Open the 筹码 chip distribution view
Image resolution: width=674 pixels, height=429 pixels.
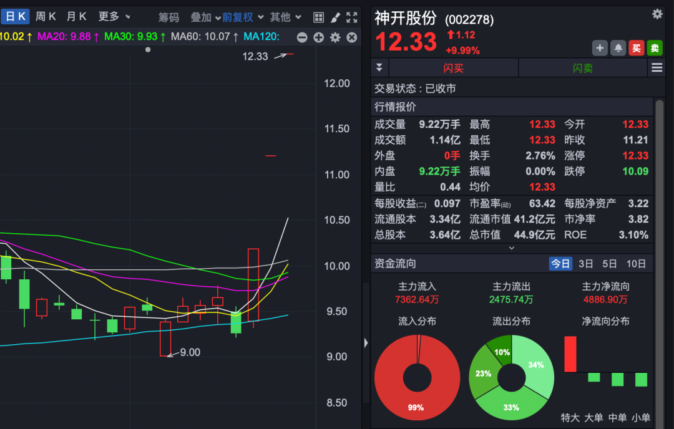(x=168, y=17)
